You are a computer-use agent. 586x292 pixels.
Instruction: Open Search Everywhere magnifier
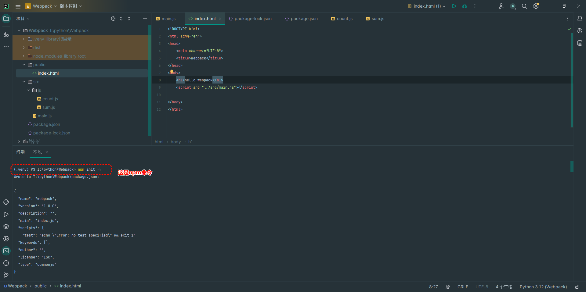click(524, 6)
